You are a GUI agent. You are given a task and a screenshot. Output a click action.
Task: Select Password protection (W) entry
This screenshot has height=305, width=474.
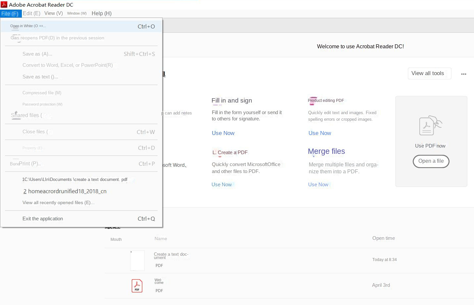point(81,104)
